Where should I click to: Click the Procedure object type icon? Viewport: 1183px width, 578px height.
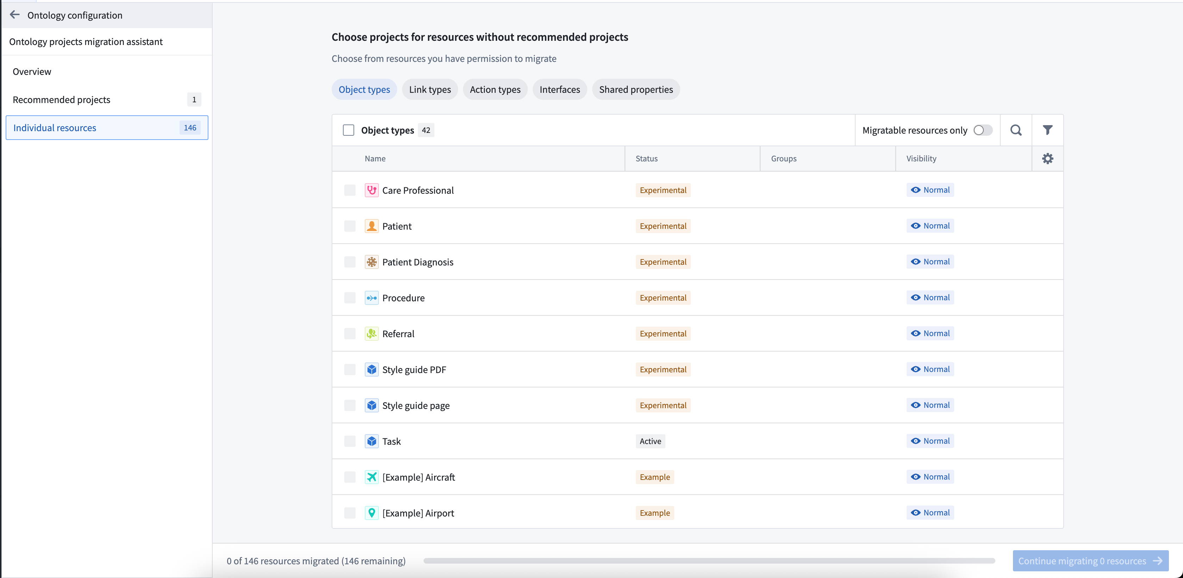[371, 297]
